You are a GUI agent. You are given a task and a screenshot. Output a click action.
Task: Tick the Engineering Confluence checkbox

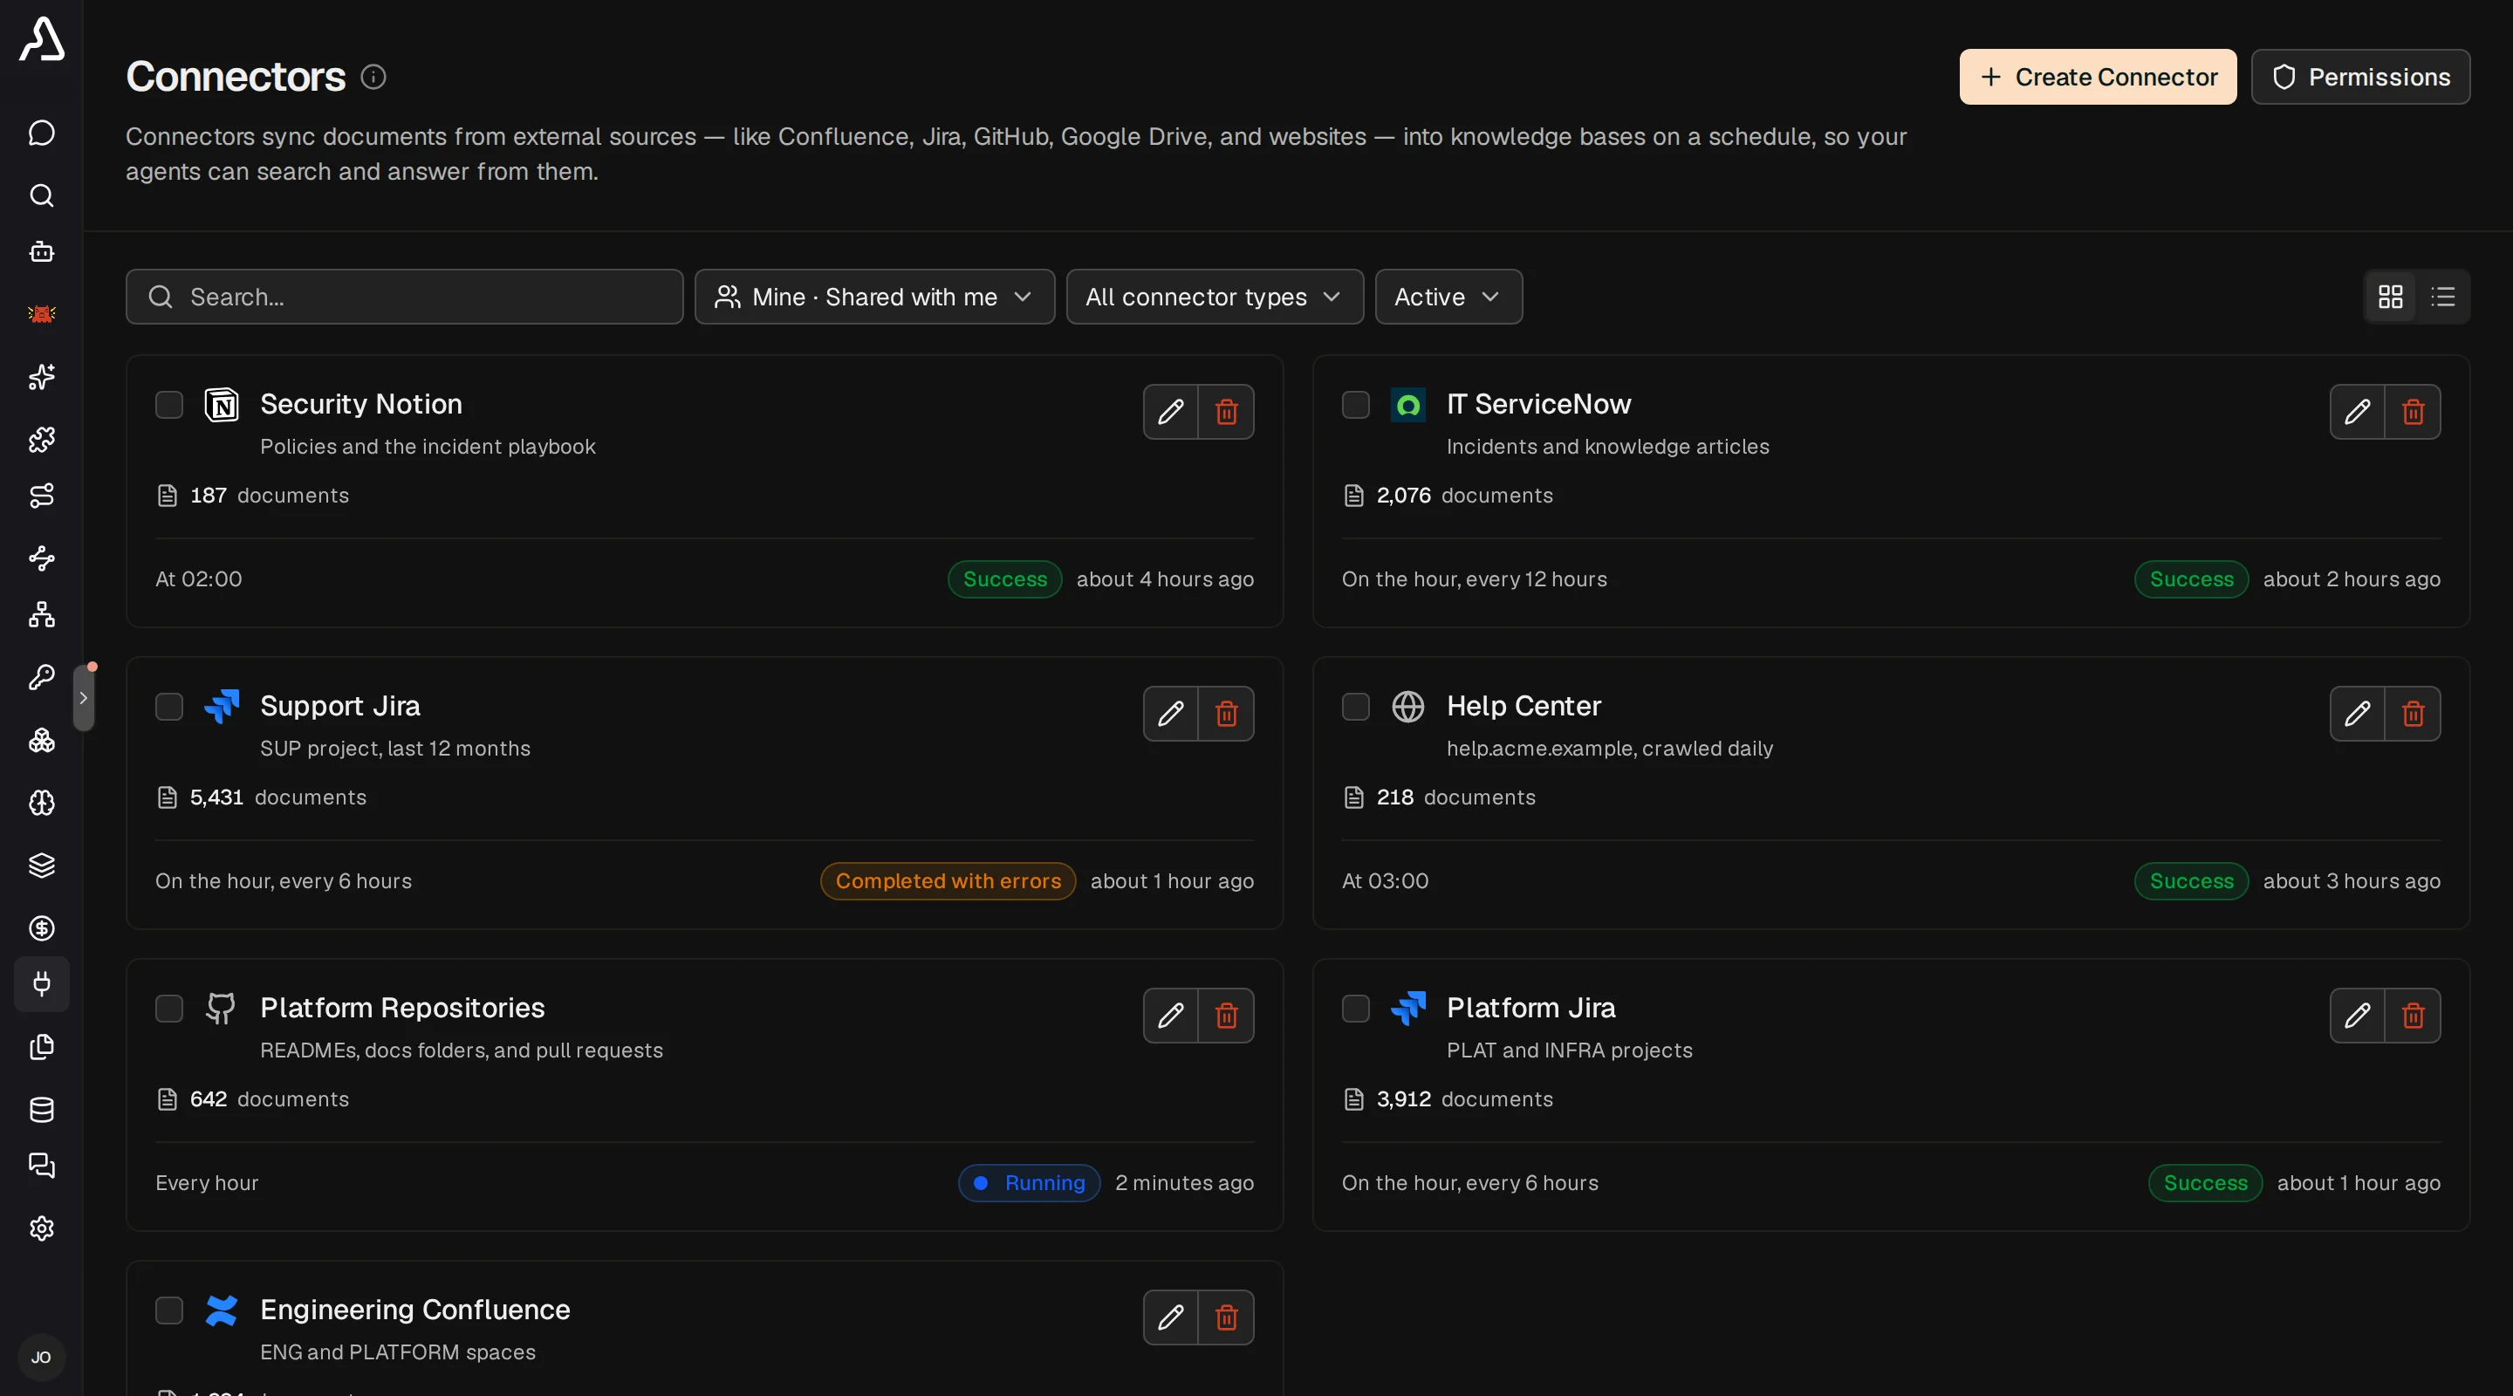point(170,1310)
